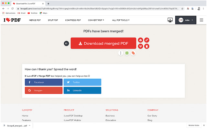The image size is (207, 129).
Task: Share on Twitter button
Action: [x=82, y=82]
